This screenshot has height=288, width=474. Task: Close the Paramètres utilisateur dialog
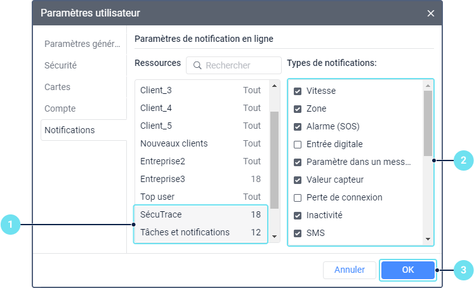(x=431, y=13)
